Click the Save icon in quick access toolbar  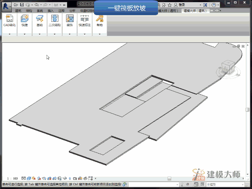pos(22,5)
